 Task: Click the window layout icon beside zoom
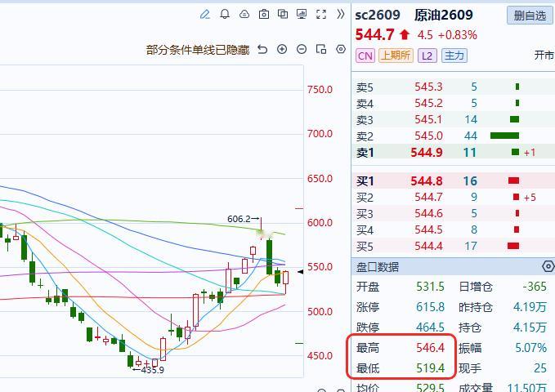click(x=321, y=49)
